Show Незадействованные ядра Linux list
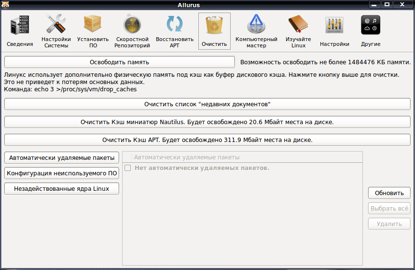The height and width of the screenshot is (270, 415). [62, 189]
